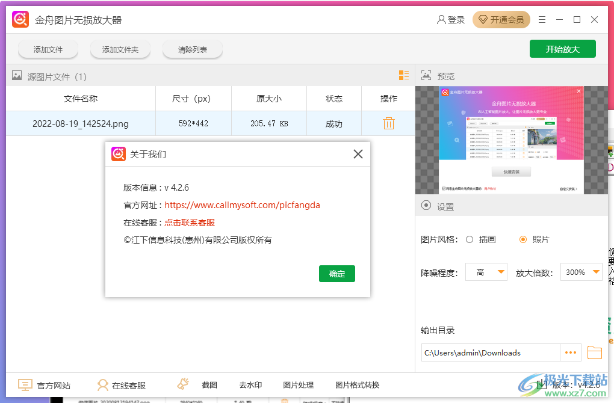Click the app logo in the title bar

click(20, 20)
